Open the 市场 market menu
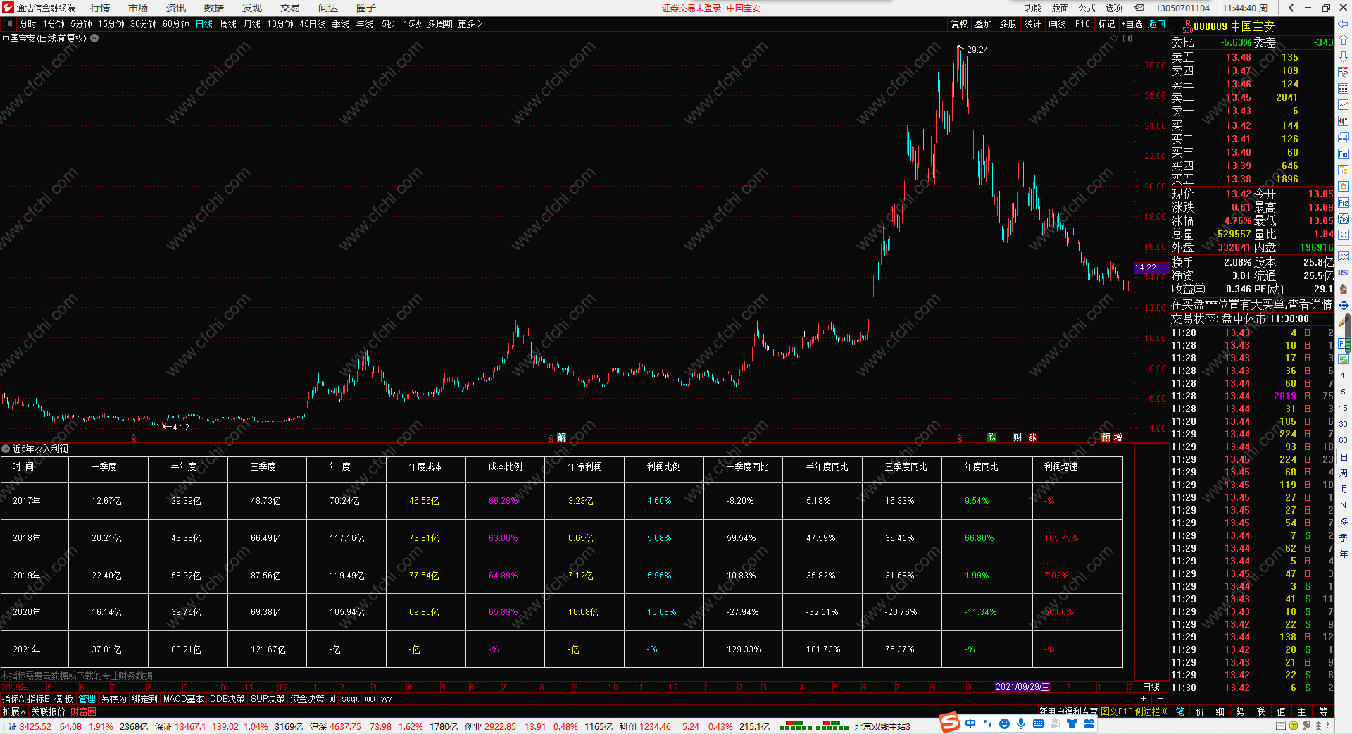 tap(138, 8)
